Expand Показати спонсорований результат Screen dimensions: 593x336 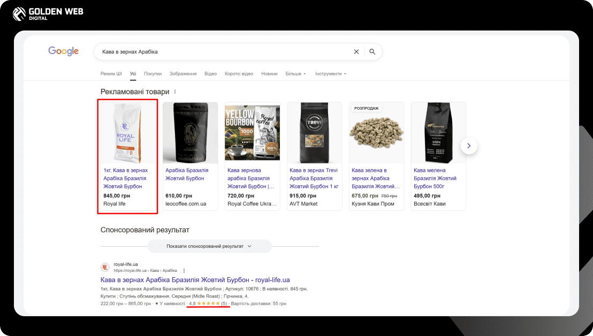pyautogui.click(x=209, y=246)
